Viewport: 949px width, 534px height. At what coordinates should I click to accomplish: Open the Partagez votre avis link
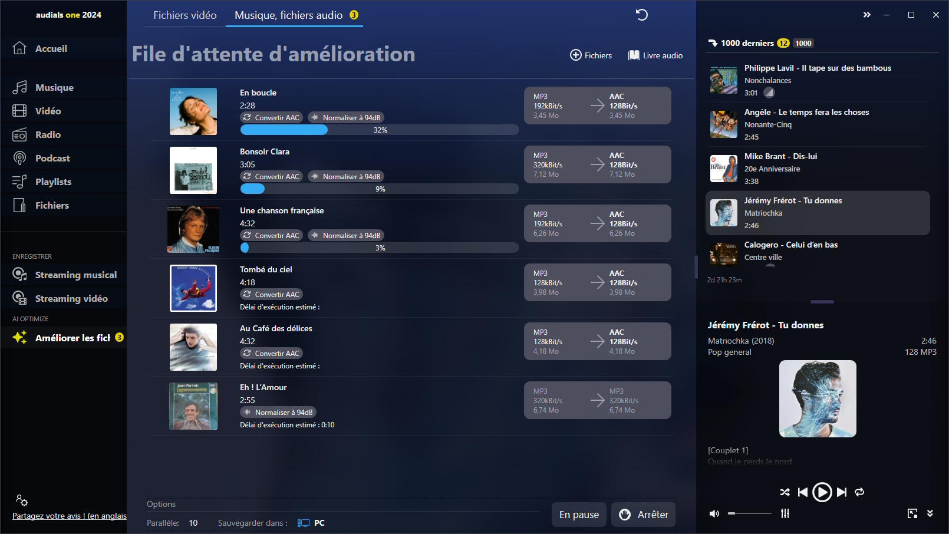(x=70, y=516)
